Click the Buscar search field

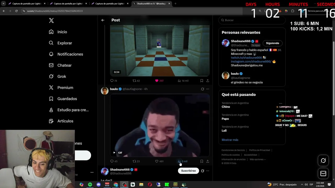(252, 20)
